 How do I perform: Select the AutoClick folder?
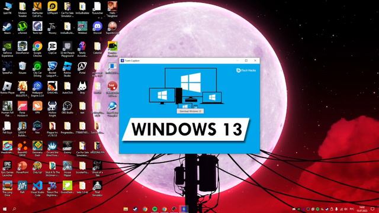67,88
